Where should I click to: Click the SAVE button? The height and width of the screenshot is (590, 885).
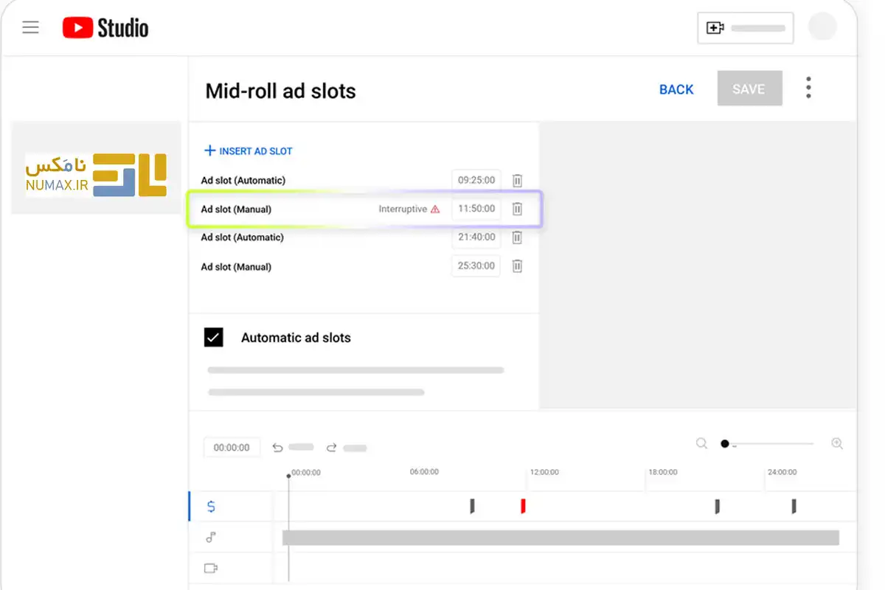pos(749,89)
